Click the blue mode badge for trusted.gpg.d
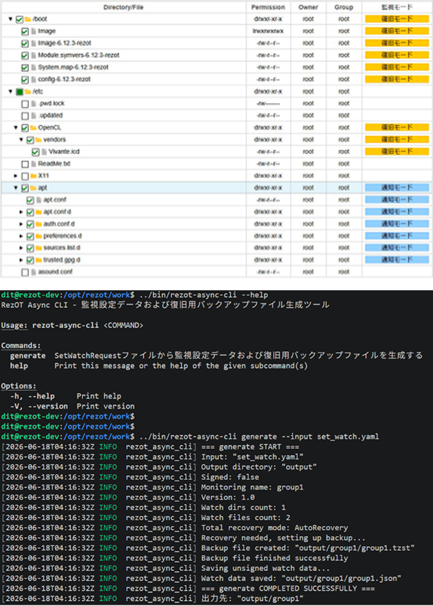433x606 pixels. pos(397,260)
